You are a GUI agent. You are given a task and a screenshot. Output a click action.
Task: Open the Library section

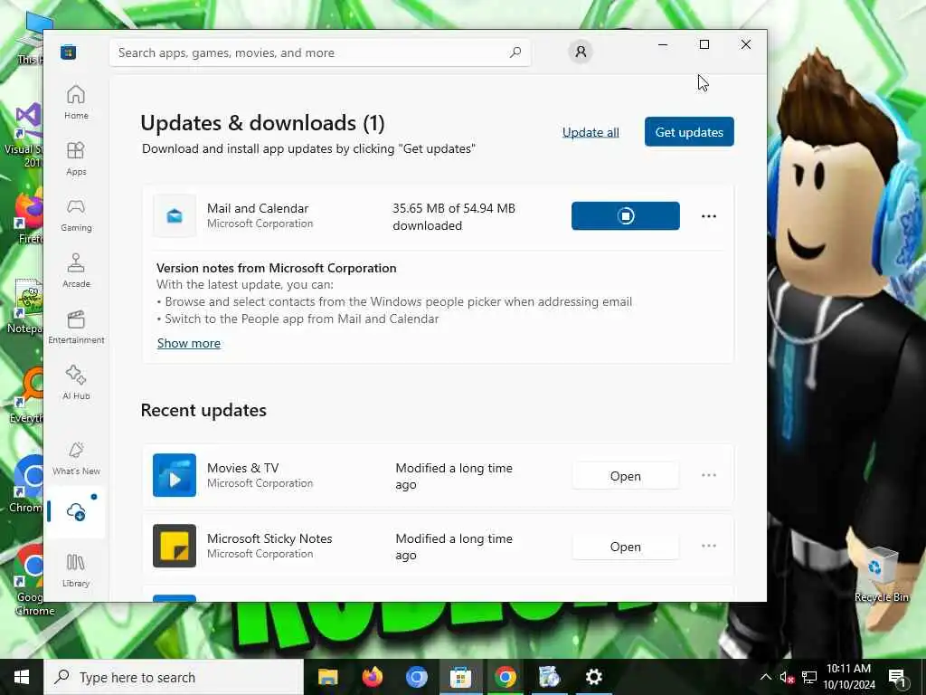pos(76,570)
